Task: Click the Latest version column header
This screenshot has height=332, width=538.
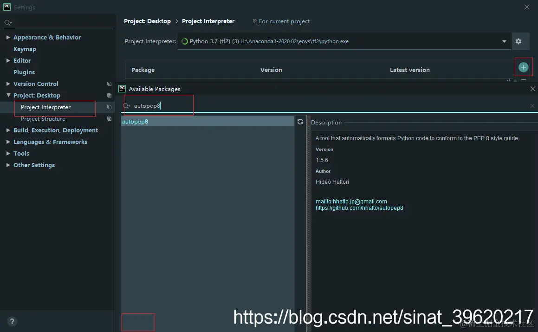Action: pos(410,70)
